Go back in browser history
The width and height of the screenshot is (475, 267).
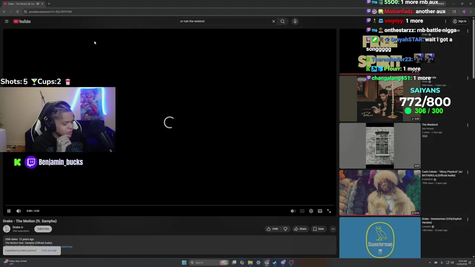tap(4, 11)
